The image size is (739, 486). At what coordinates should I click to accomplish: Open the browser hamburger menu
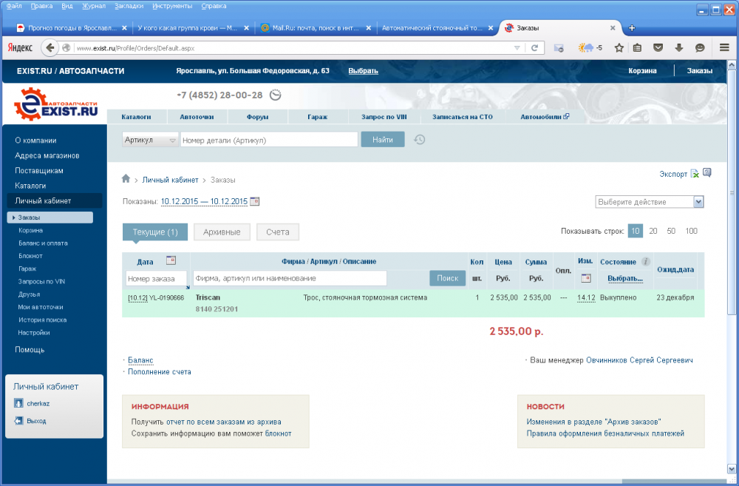click(724, 47)
